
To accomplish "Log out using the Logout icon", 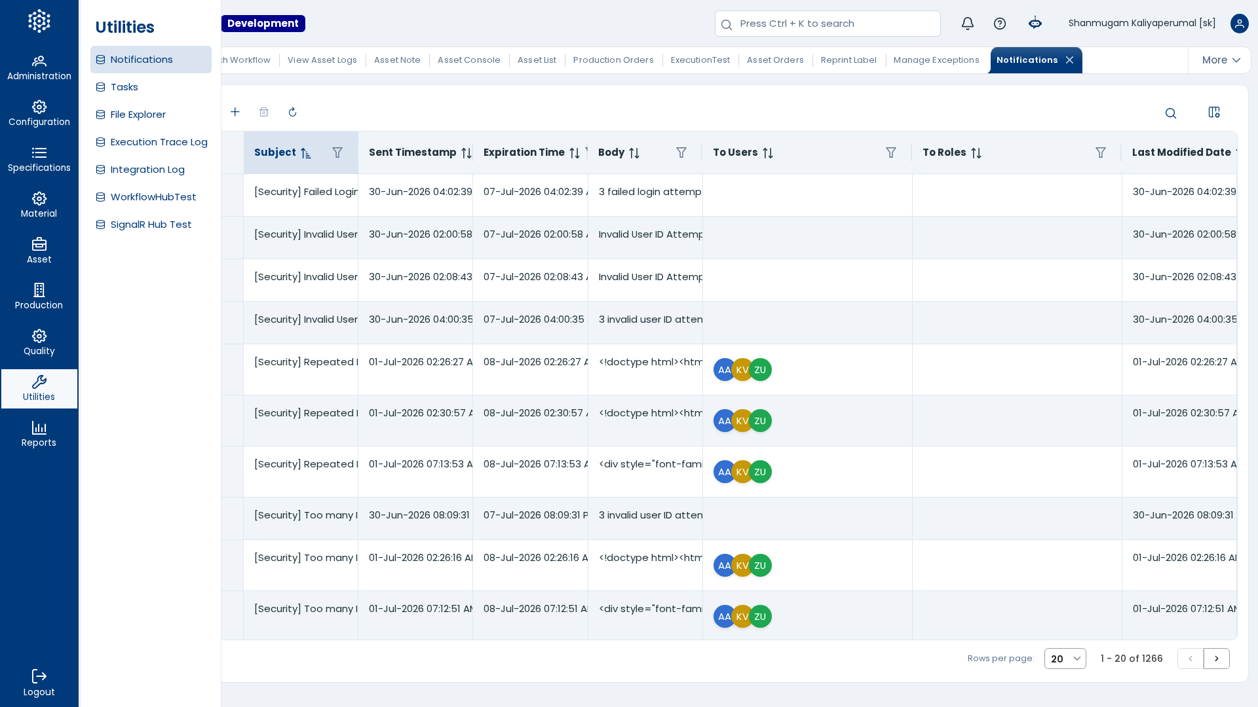I will 39,683.
